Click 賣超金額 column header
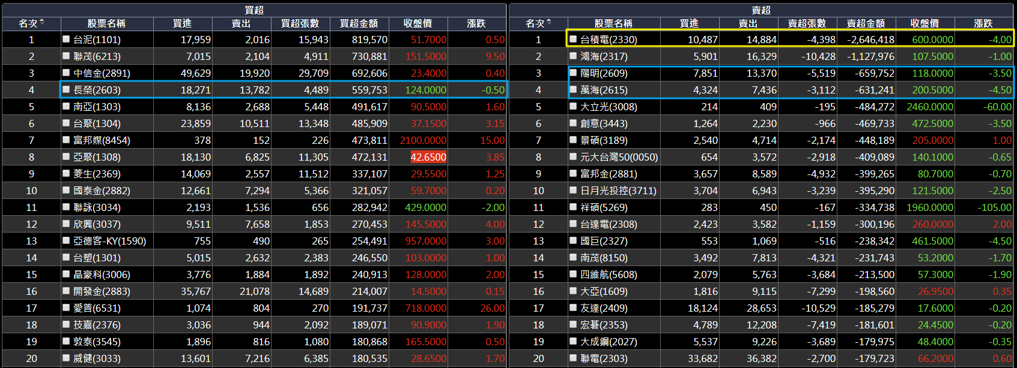Viewport: 1017px width, 368px height. pos(866,23)
